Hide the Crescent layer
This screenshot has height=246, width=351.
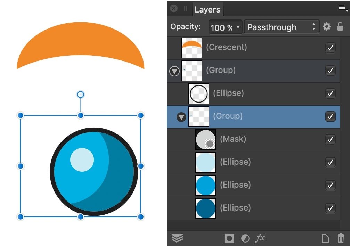[x=330, y=48]
